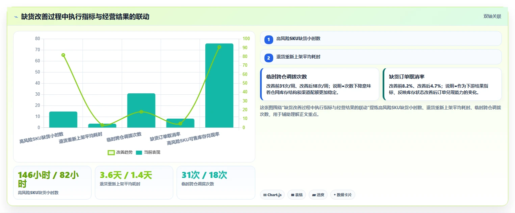Click the light-green 改善趋势 legend swatch
Screen dimensions: 515x213
pyautogui.click(x=111, y=153)
